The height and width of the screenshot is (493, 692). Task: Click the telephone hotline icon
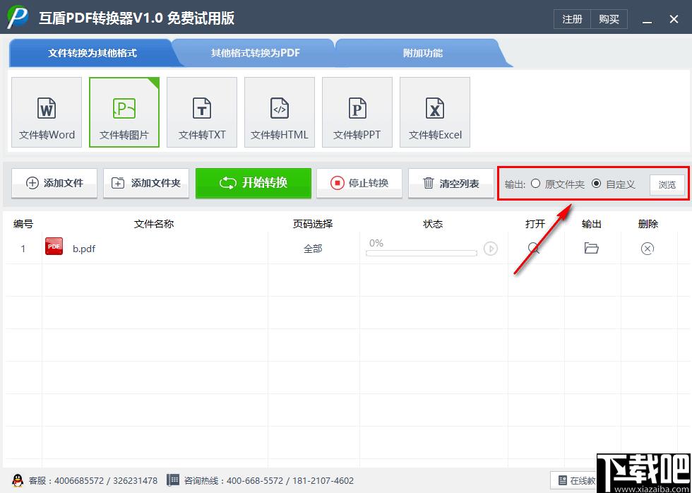pyautogui.click(x=173, y=480)
